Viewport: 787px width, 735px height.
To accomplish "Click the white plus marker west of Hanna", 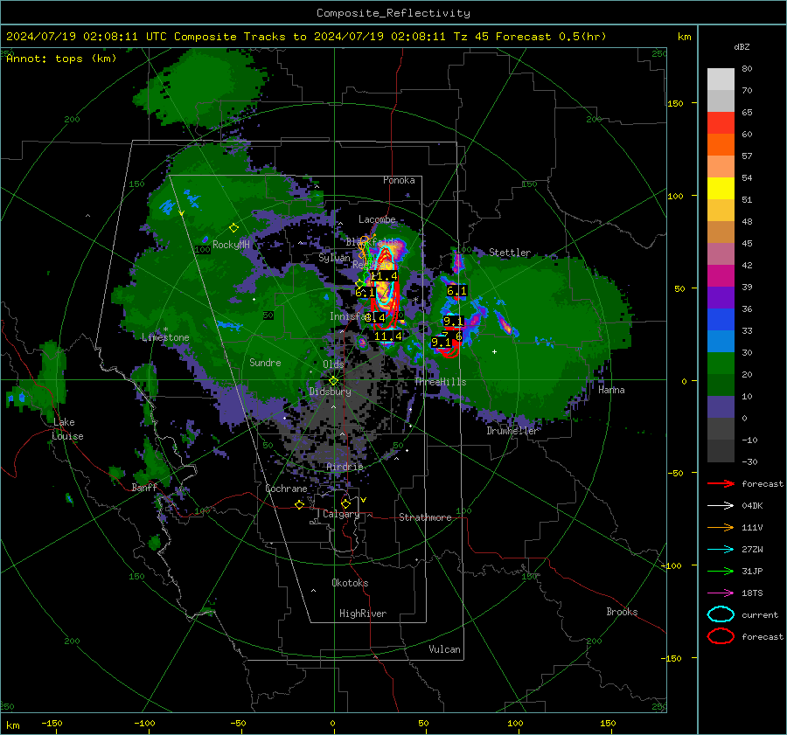I will click(x=494, y=351).
